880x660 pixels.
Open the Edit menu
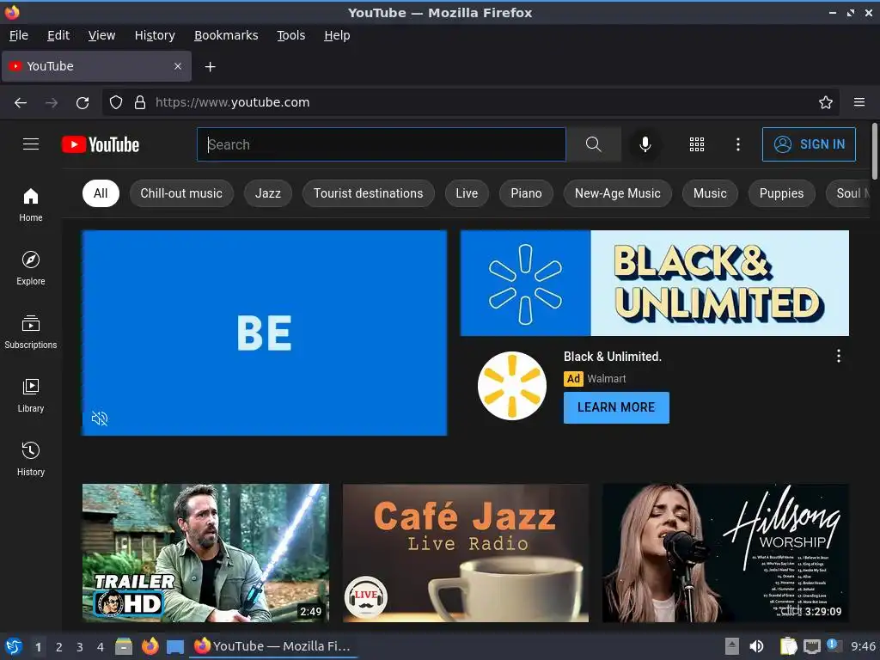[x=58, y=35]
